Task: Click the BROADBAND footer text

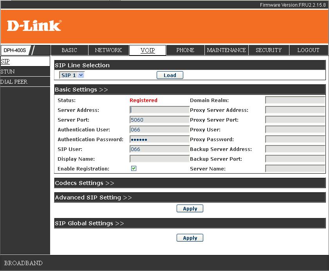Action: (23, 263)
